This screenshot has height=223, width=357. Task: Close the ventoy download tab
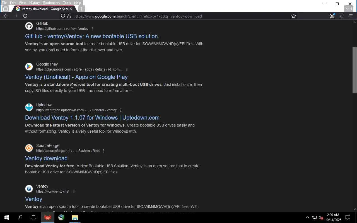pos(71,9)
